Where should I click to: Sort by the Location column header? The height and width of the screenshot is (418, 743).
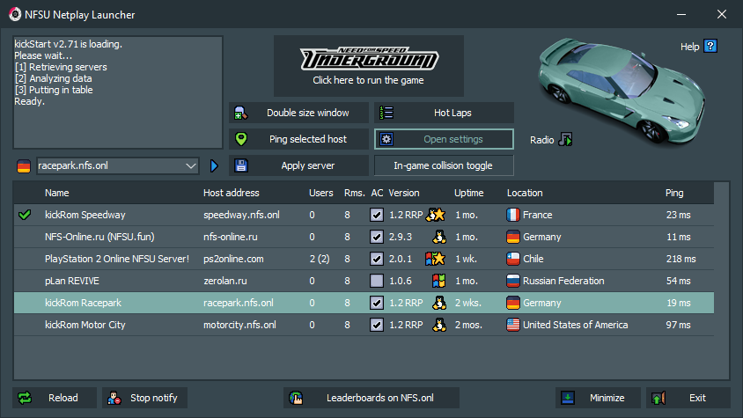pyautogui.click(x=525, y=193)
